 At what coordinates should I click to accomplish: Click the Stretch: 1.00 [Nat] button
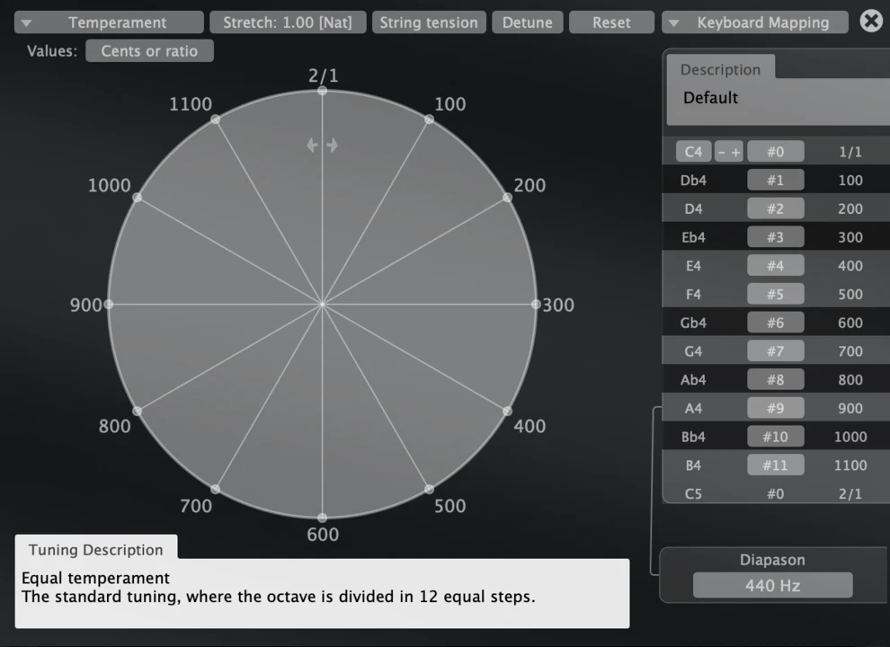(288, 22)
